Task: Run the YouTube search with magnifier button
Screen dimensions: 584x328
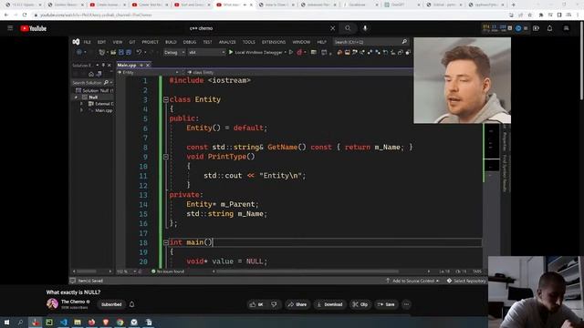Action: tap(348, 28)
